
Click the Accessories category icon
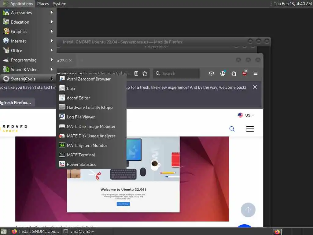(6, 12)
